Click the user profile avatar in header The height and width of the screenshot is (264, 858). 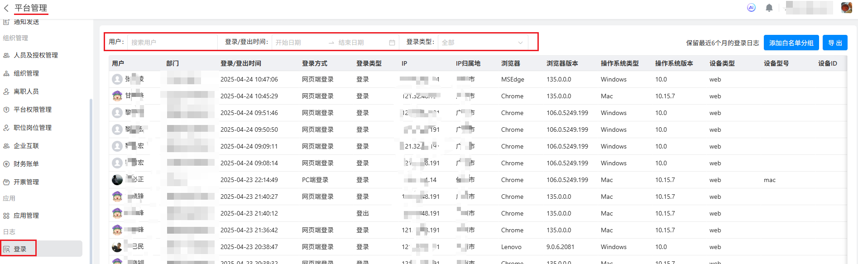[x=846, y=8]
